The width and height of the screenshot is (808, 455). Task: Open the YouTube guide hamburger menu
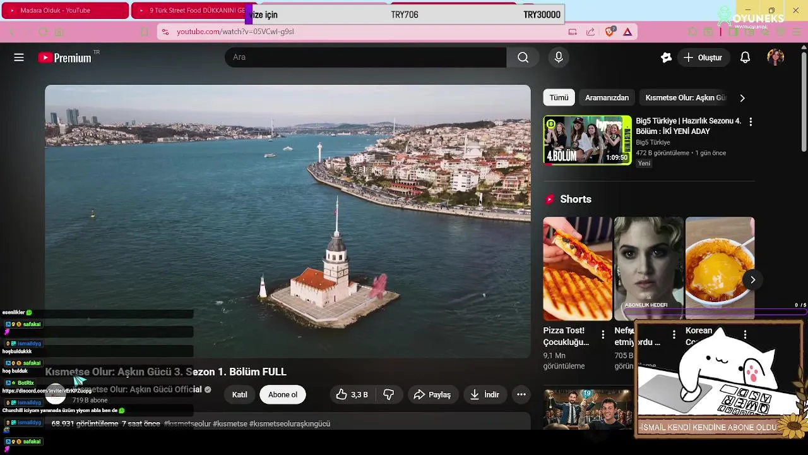[x=19, y=58]
